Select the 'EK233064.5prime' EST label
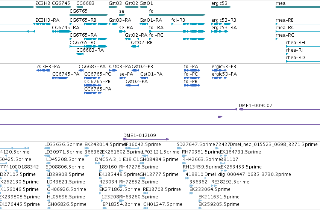 click(210, 190)
